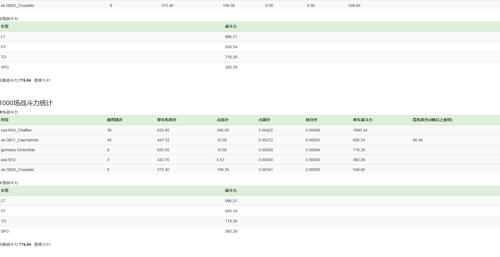Image resolution: width=500 pixels, height=257 pixels.
Task: Click the 340.00 spotting score value
Action: (223, 130)
